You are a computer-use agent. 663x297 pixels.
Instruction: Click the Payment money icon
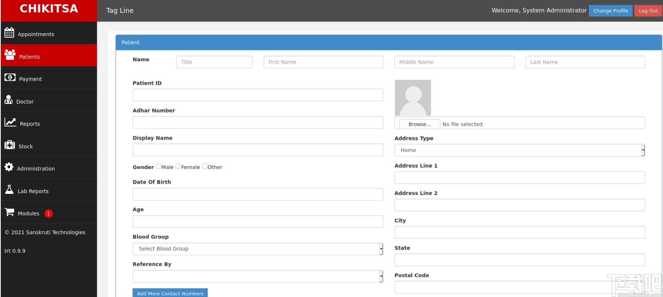tap(10, 77)
